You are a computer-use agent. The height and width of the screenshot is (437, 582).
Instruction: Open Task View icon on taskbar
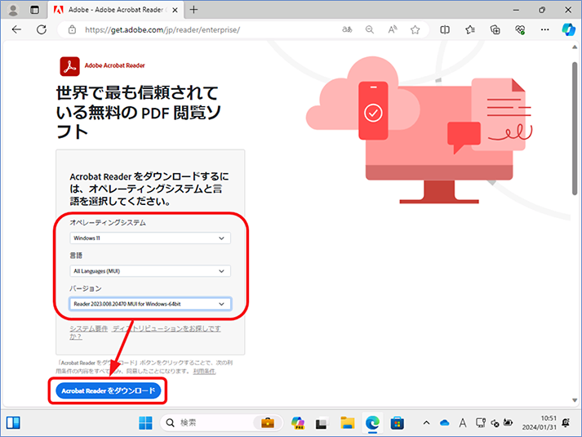pyautogui.click(x=322, y=423)
